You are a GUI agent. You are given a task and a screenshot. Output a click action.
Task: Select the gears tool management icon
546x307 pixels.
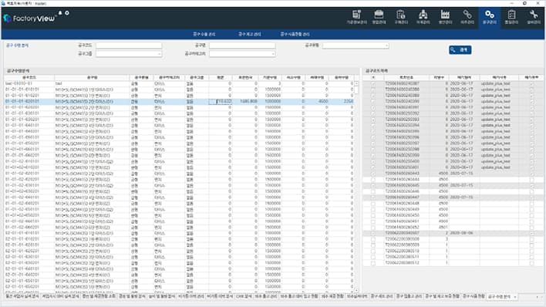(x=489, y=17)
